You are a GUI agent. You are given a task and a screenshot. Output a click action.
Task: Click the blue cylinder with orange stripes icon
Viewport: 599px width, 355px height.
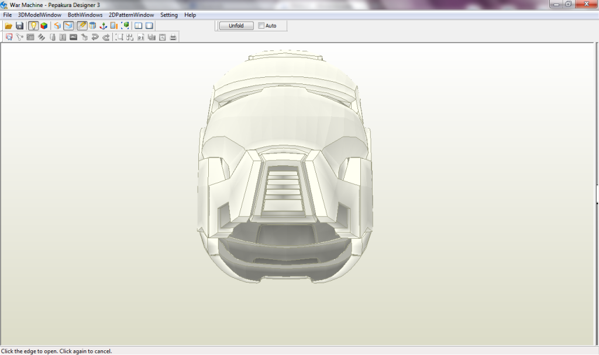point(92,26)
